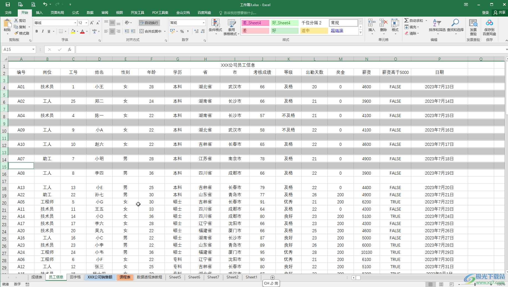This screenshot has width=508, height=287.
Task: Expand the Name Box dropdown arrow
Action: (x=33, y=49)
